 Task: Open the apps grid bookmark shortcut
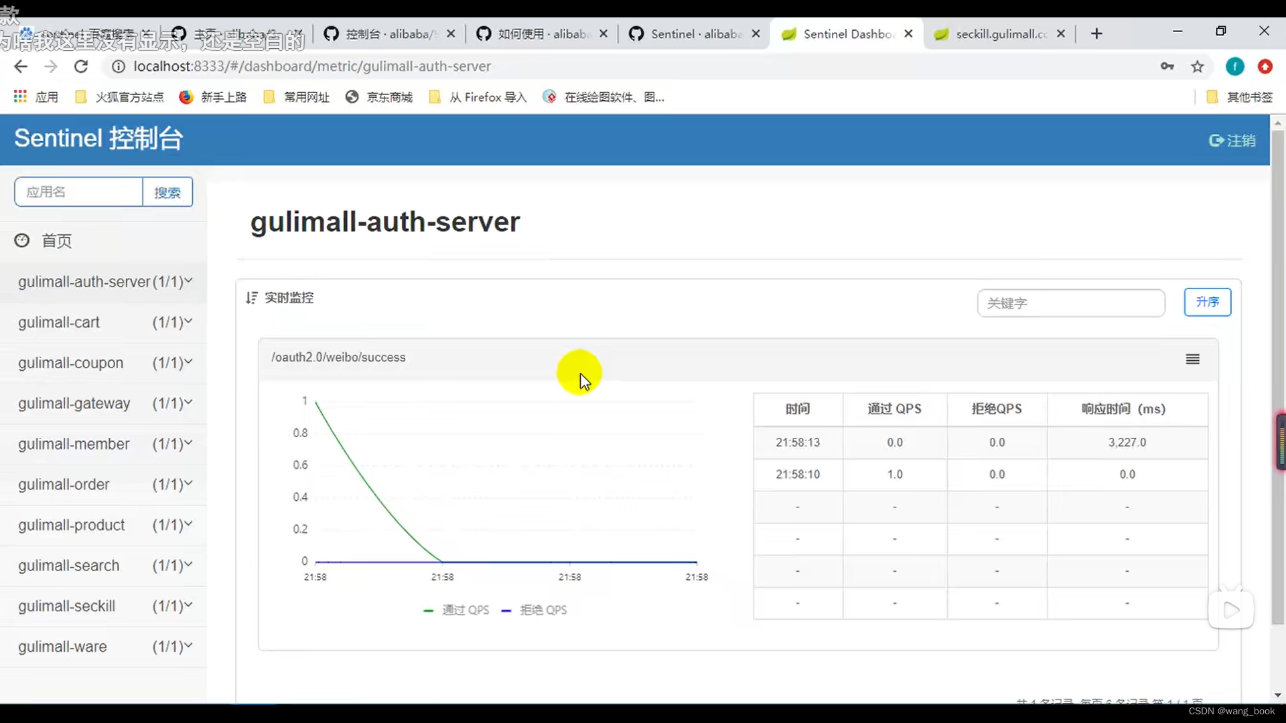[36, 97]
